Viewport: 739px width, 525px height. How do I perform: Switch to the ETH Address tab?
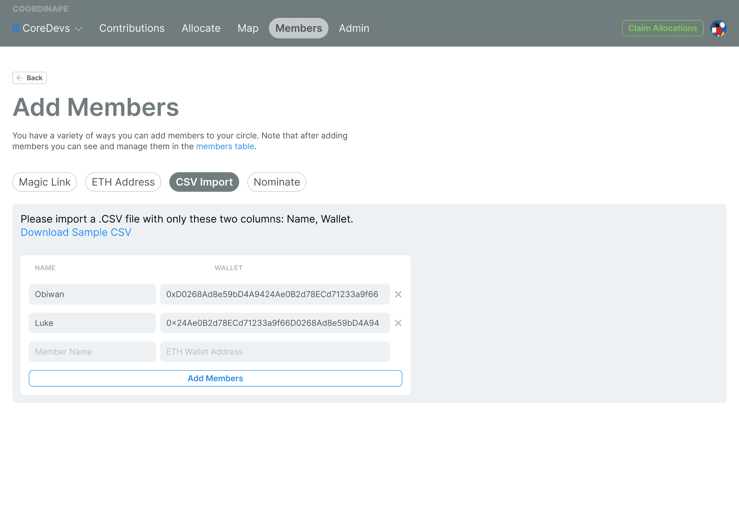123,182
